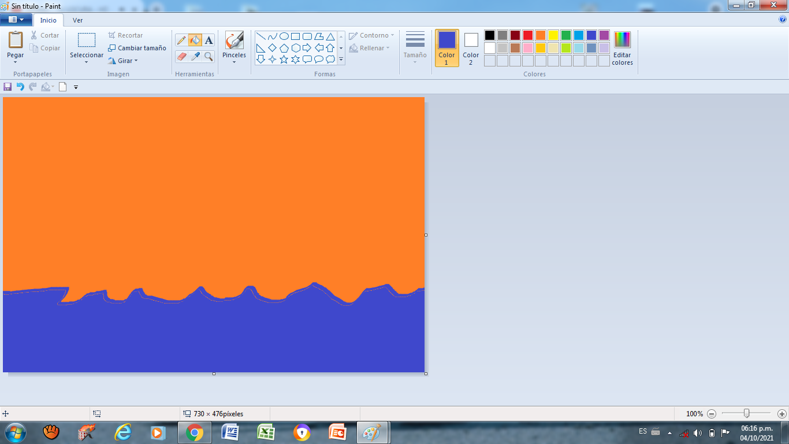
Task: Open Excel from taskbar
Action: 266,432
